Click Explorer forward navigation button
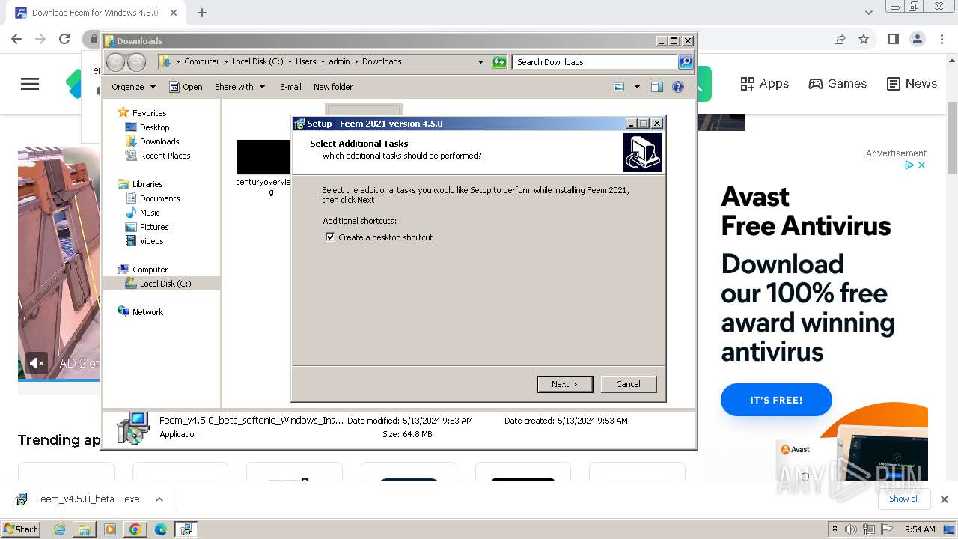This screenshot has height=539, width=958. [x=136, y=62]
